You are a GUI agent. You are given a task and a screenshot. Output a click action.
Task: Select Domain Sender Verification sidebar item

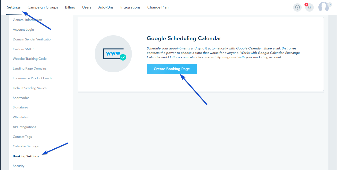[33, 39]
